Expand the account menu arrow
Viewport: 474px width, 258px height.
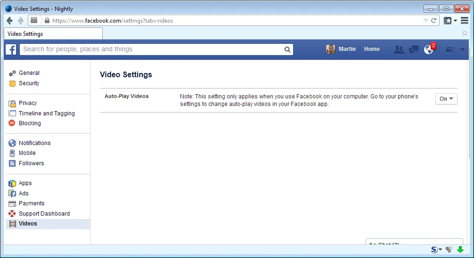(462, 49)
